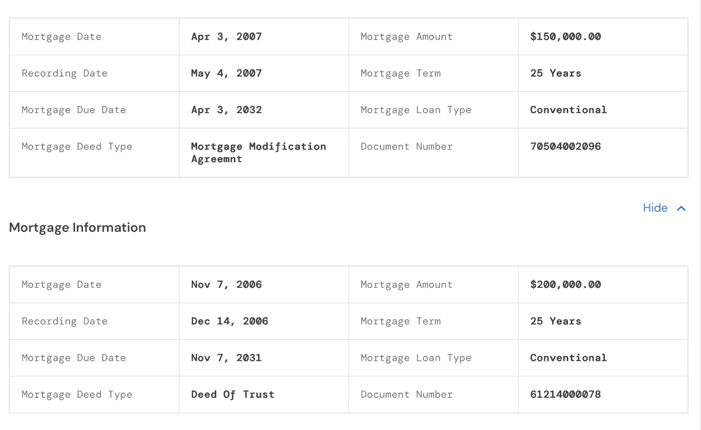Click the Deed Of Trust value
The height and width of the screenshot is (430, 701).
pos(233,394)
